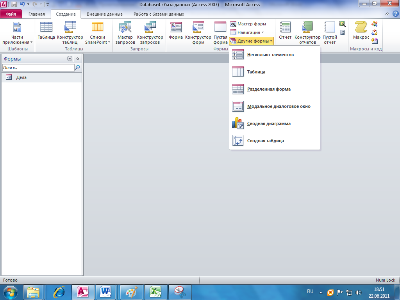Open the undo history dropdown arrow
Image resolution: width=400 pixels, height=300 pixels.
pos(28,4)
